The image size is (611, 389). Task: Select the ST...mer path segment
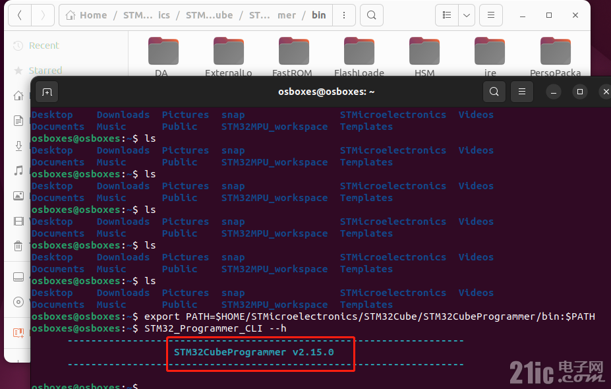tap(272, 15)
